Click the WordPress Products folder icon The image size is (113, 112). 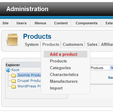pos(13,86)
